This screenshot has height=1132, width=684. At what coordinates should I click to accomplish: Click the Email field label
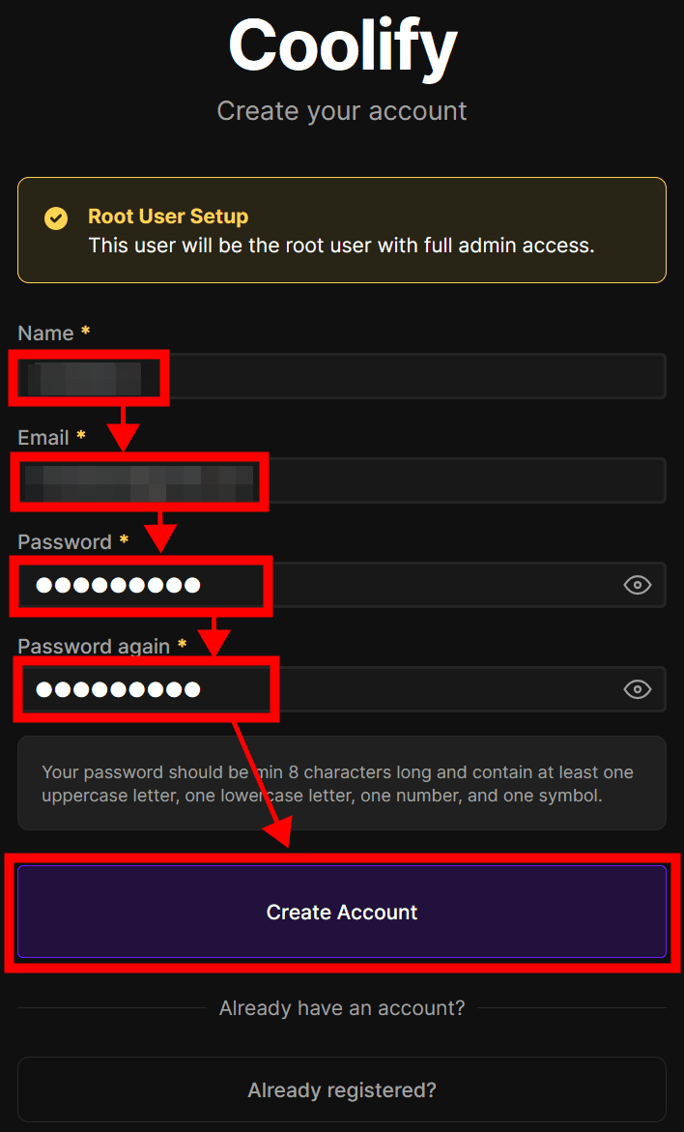point(43,438)
